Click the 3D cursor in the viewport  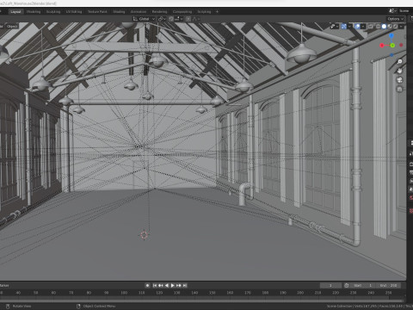tap(144, 235)
